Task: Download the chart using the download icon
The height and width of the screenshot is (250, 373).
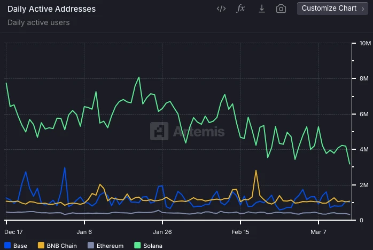Action: coord(261,9)
